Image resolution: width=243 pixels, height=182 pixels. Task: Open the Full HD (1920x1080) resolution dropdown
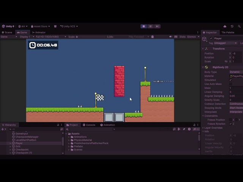(51, 37)
